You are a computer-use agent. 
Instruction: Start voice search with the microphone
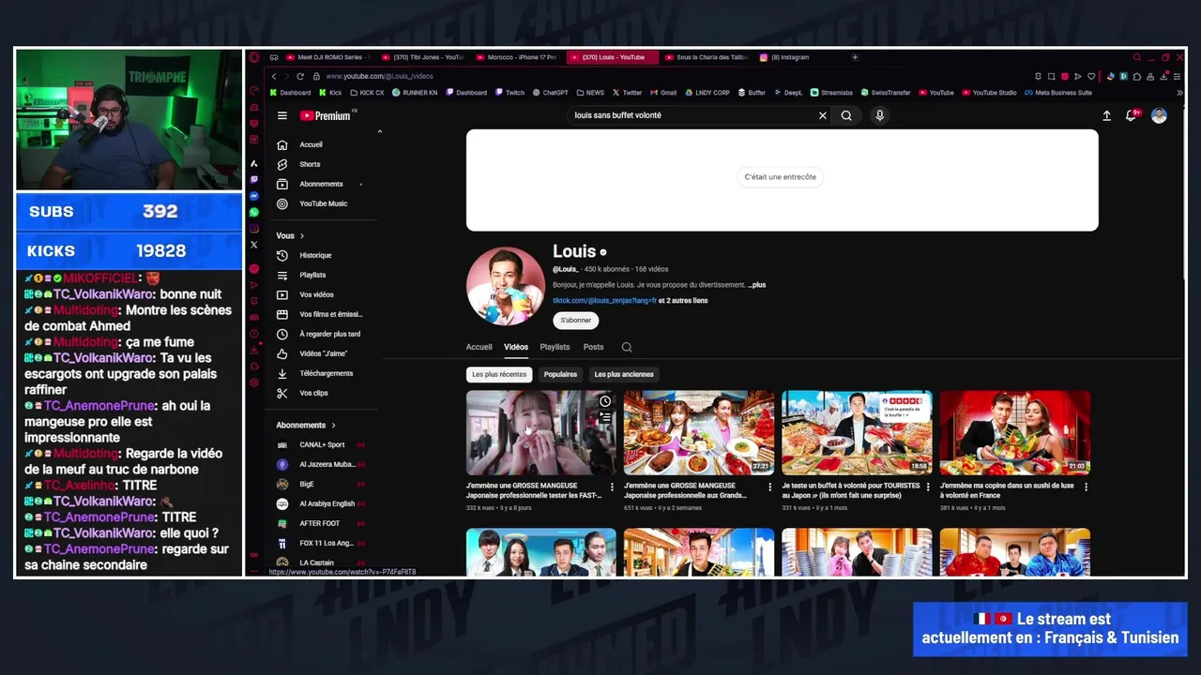click(879, 115)
